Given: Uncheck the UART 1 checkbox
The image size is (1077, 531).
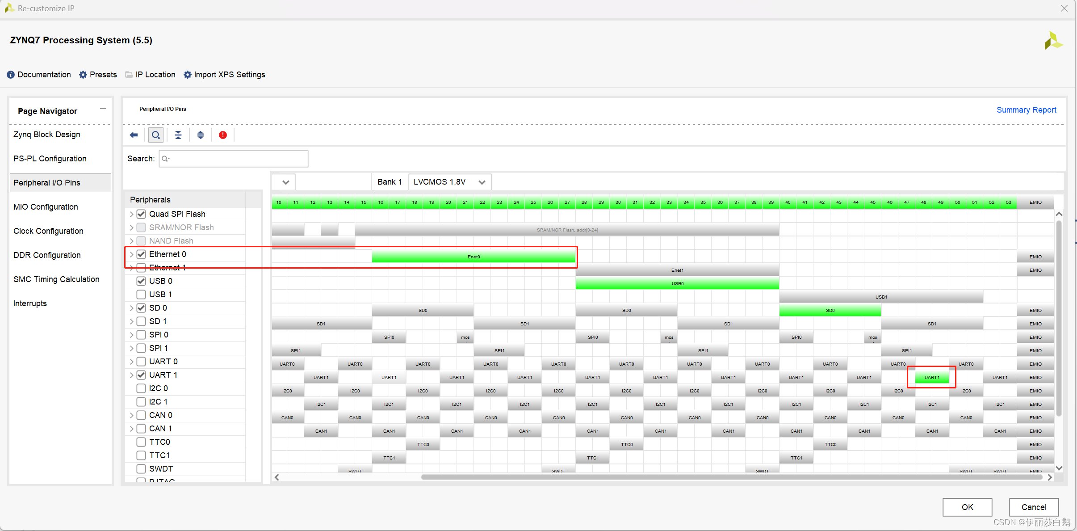Looking at the screenshot, I should pyautogui.click(x=141, y=375).
